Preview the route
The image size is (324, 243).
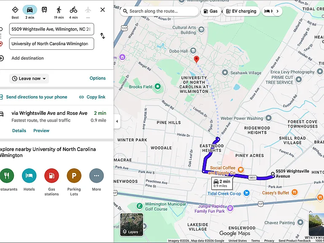coord(41,131)
